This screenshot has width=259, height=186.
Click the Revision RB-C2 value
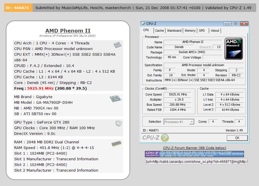tap(236, 75)
